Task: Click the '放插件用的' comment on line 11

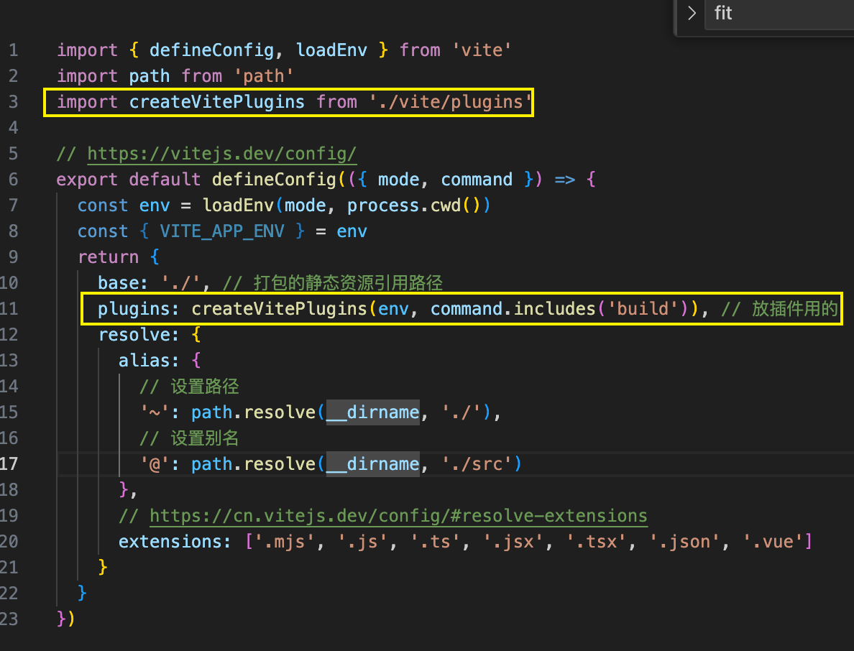Action: pyautogui.click(x=794, y=309)
